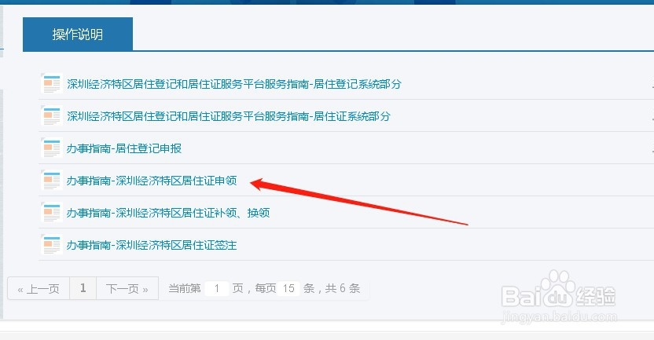Screen dimensions: 654x340
Task: Open link 服务指南-居住证系统部分
Action: coord(229,116)
